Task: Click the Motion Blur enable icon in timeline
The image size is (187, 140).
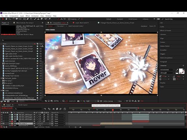Action: 60,109
